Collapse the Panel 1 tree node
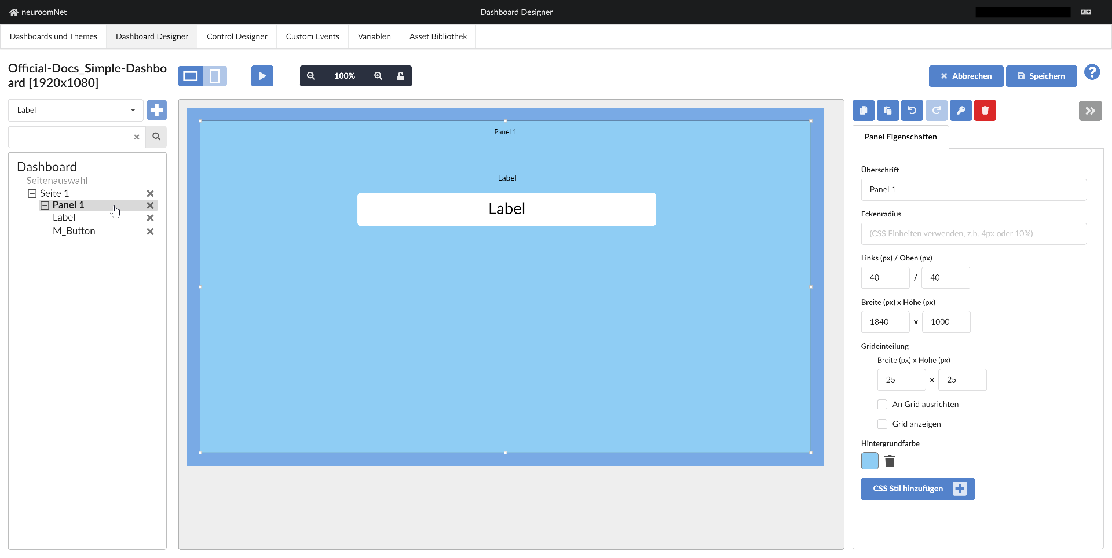 [45, 205]
